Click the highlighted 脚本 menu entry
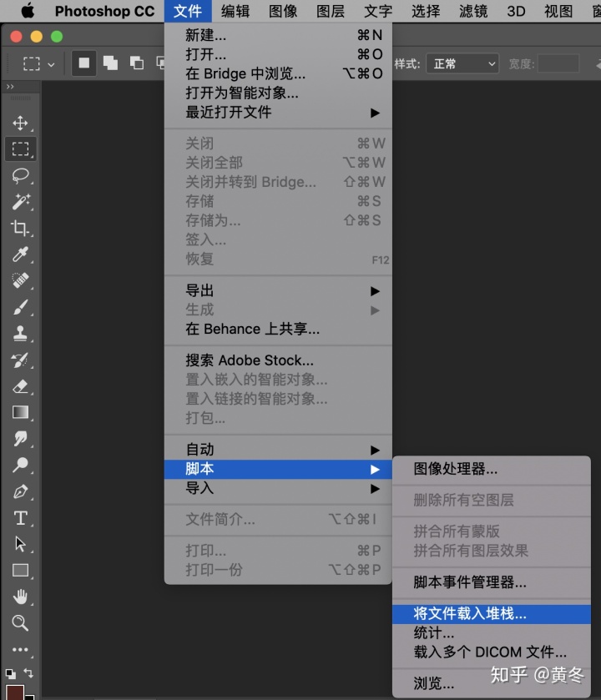This screenshot has width=601, height=700. click(278, 469)
